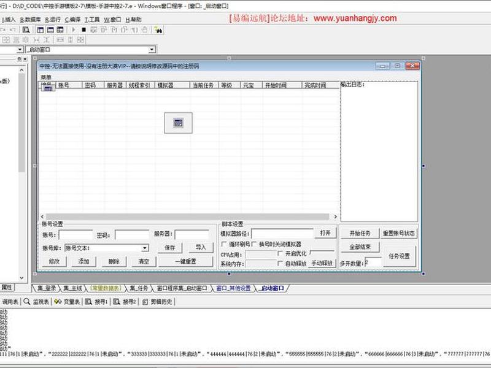Expand the _启动窗口 dropdown in toolbar
Screen dimensions: 491x368
[x=152, y=50]
